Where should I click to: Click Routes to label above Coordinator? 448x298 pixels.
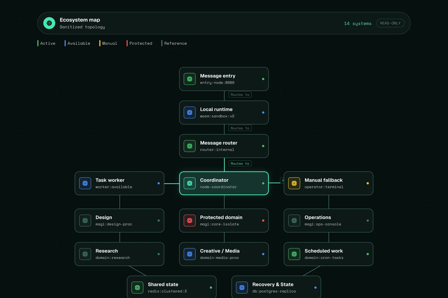pos(240,164)
